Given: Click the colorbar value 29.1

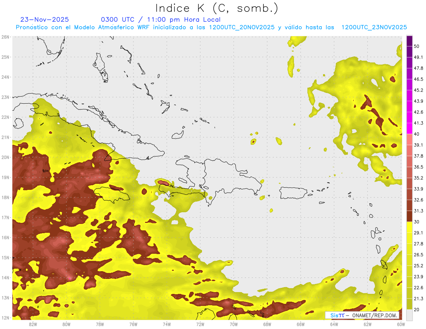Looking at the screenshot, I should (x=418, y=232).
